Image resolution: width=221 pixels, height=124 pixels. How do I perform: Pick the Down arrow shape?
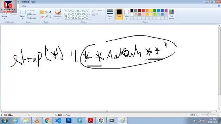pos(66,18)
